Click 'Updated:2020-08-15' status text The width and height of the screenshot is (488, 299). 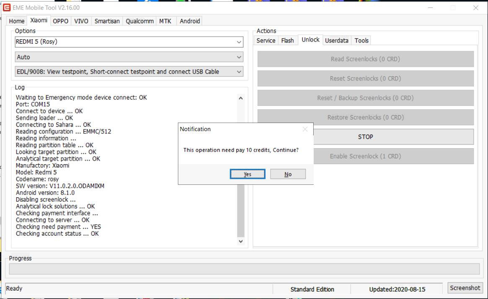tap(397, 289)
